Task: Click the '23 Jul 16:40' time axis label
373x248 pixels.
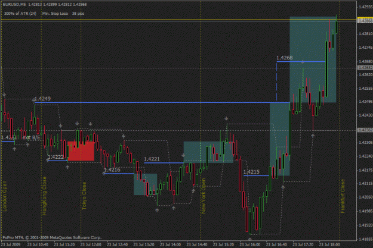Action: pos(276,244)
